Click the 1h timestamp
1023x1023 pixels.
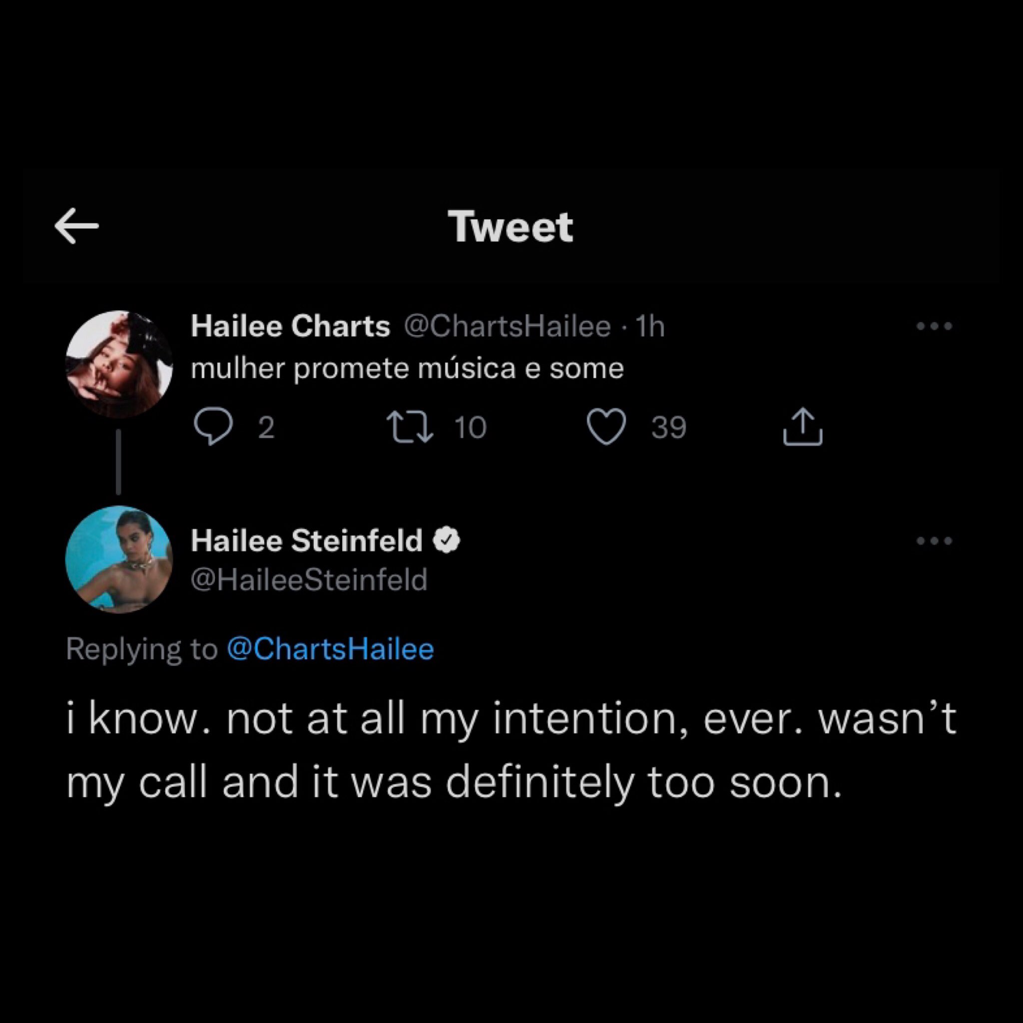coord(650,326)
